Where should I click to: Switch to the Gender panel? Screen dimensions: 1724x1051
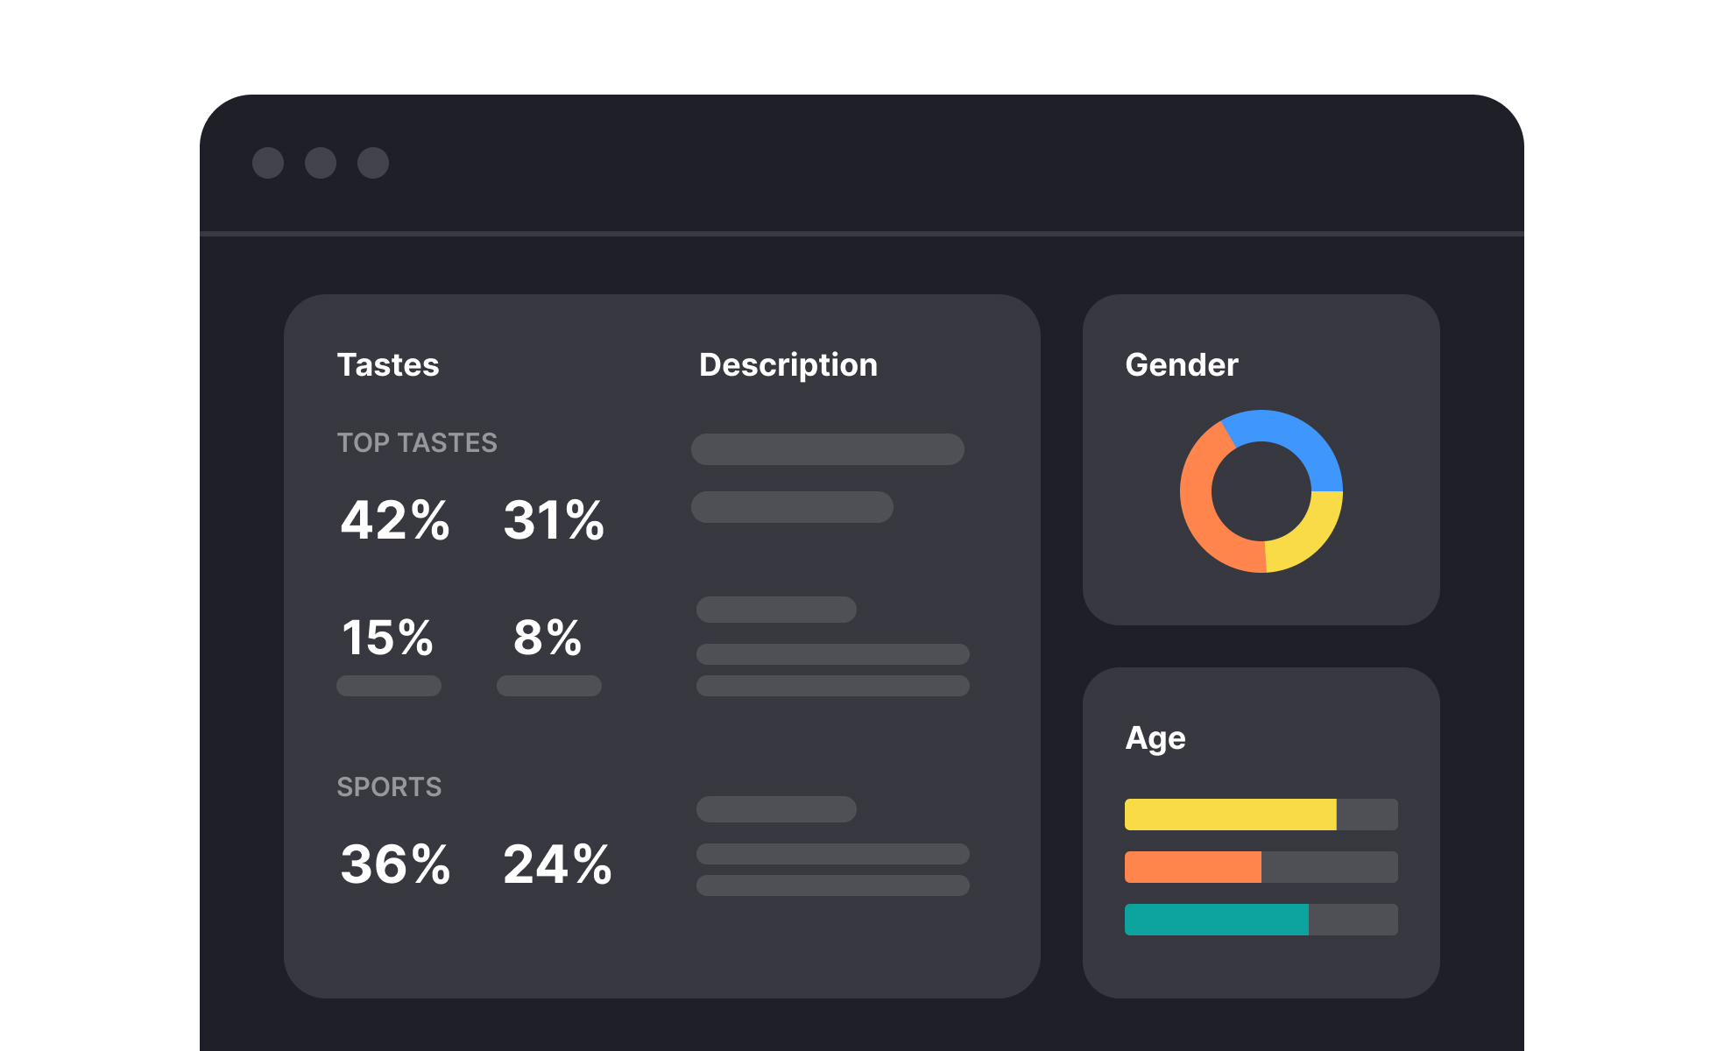point(1183,364)
